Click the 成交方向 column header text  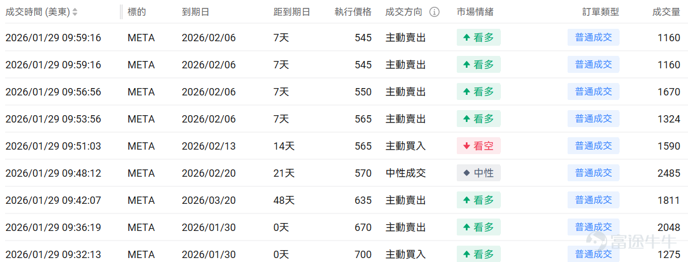point(404,12)
